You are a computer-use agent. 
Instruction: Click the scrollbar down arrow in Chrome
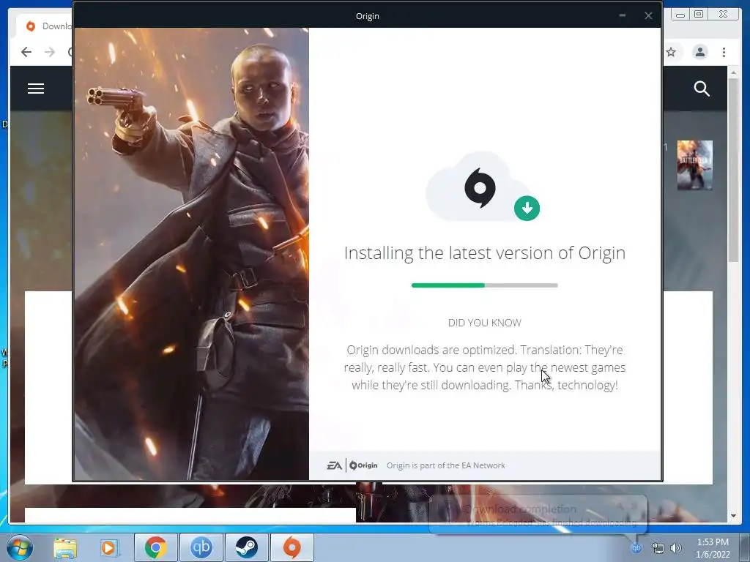[733, 516]
